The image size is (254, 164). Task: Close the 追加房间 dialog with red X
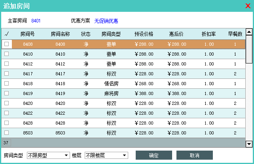click(x=248, y=6)
